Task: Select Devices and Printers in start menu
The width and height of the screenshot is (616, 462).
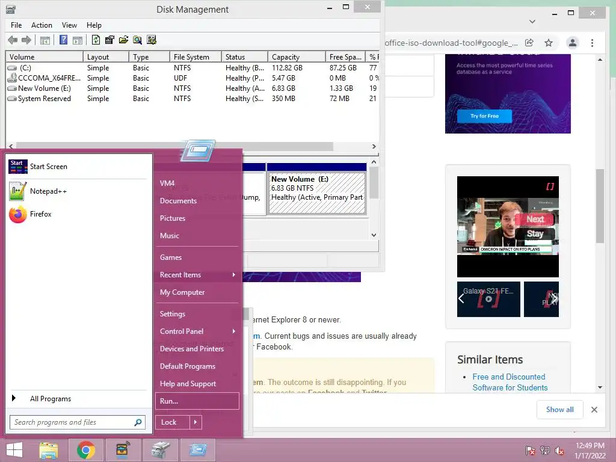Action: click(191, 349)
